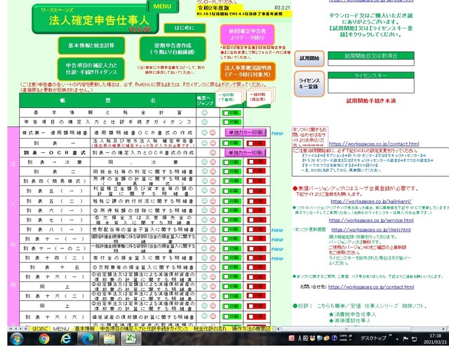Open 一括印刷(下書用) stacked pages icon
449x359 pixels.
point(230,97)
